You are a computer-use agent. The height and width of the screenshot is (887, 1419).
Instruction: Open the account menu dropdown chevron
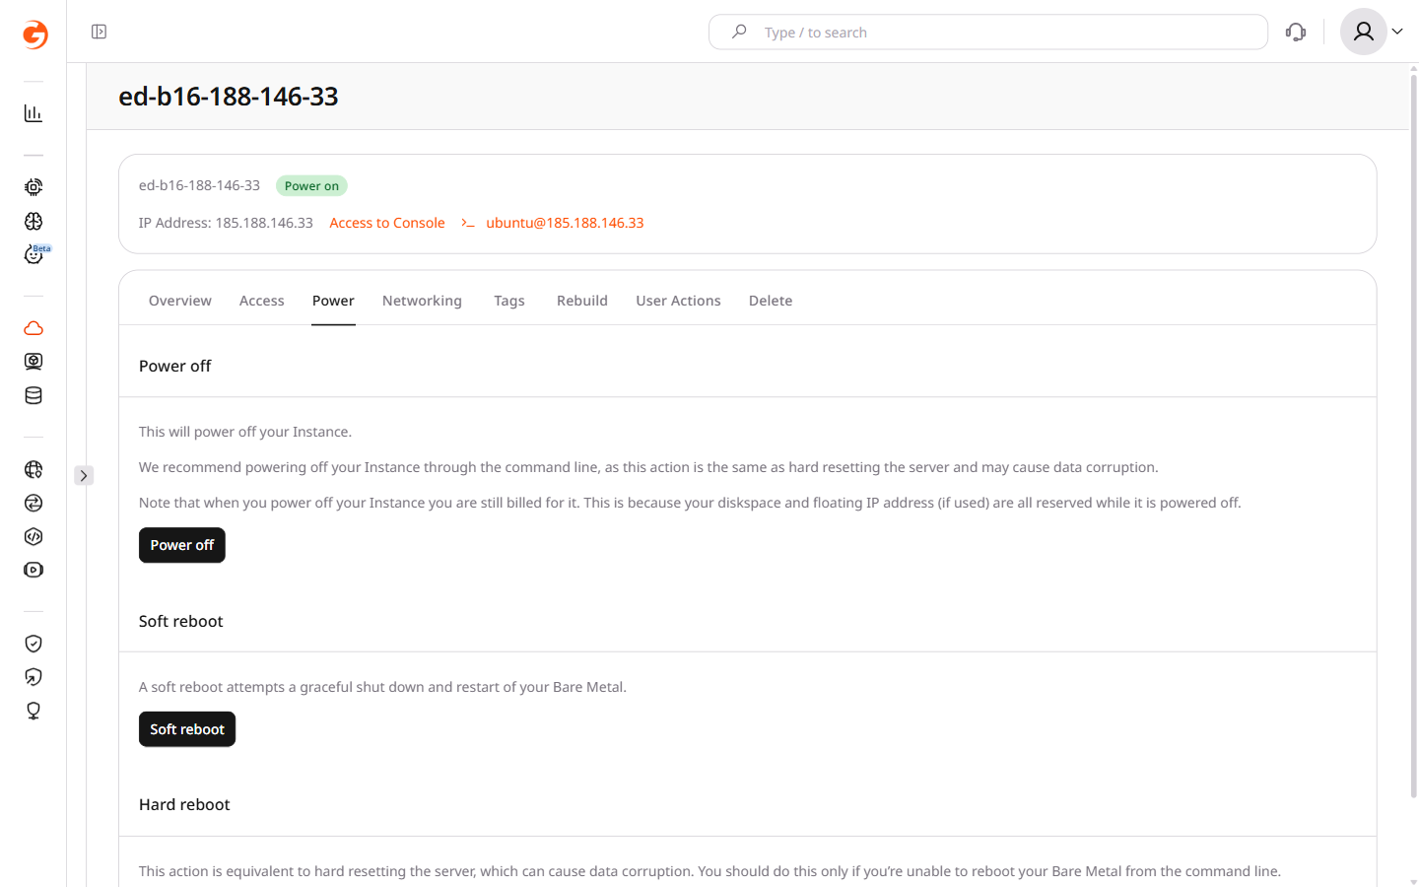(x=1397, y=32)
